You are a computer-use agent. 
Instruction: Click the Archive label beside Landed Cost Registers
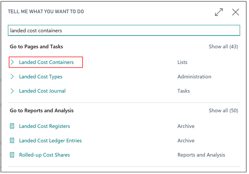186,126
